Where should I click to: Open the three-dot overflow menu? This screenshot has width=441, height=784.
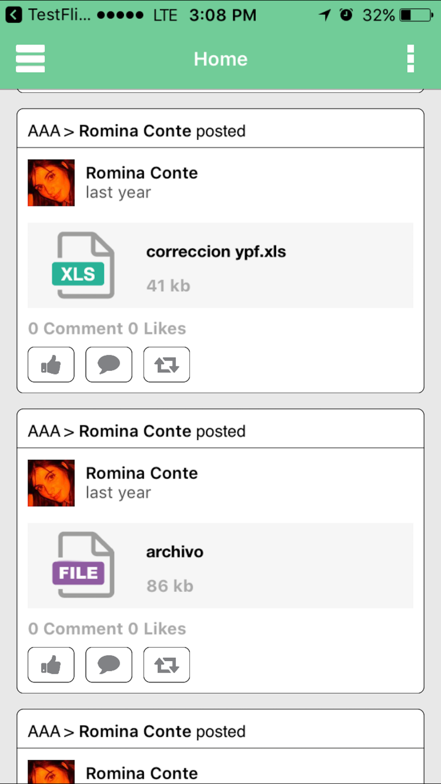coord(411,58)
